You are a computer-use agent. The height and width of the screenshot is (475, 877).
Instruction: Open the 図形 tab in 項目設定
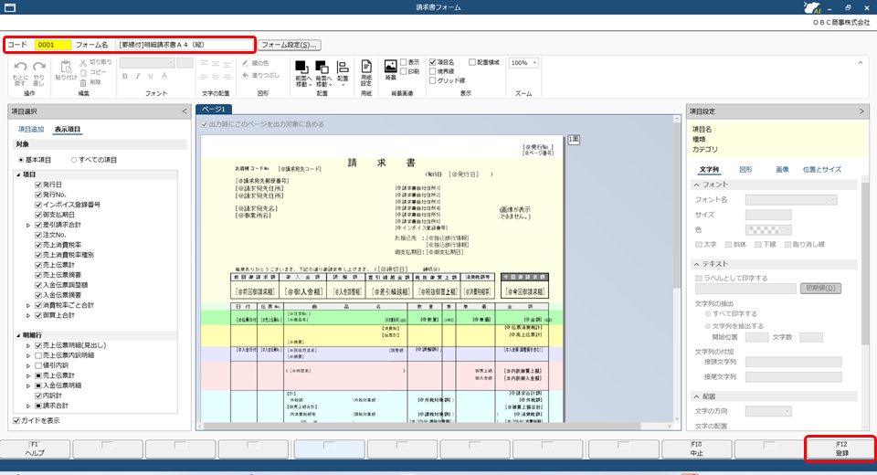[745, 170]
